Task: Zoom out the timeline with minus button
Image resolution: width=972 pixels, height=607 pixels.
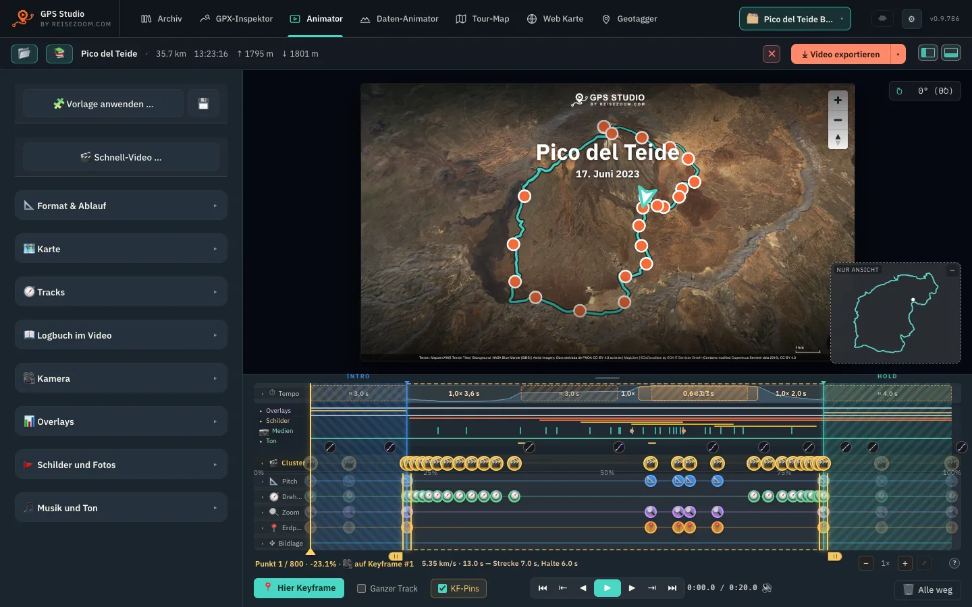Action: point(866,563)
